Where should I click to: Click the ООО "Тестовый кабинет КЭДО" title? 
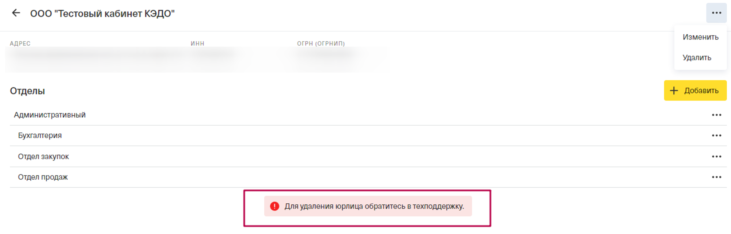tap(102, 14)
